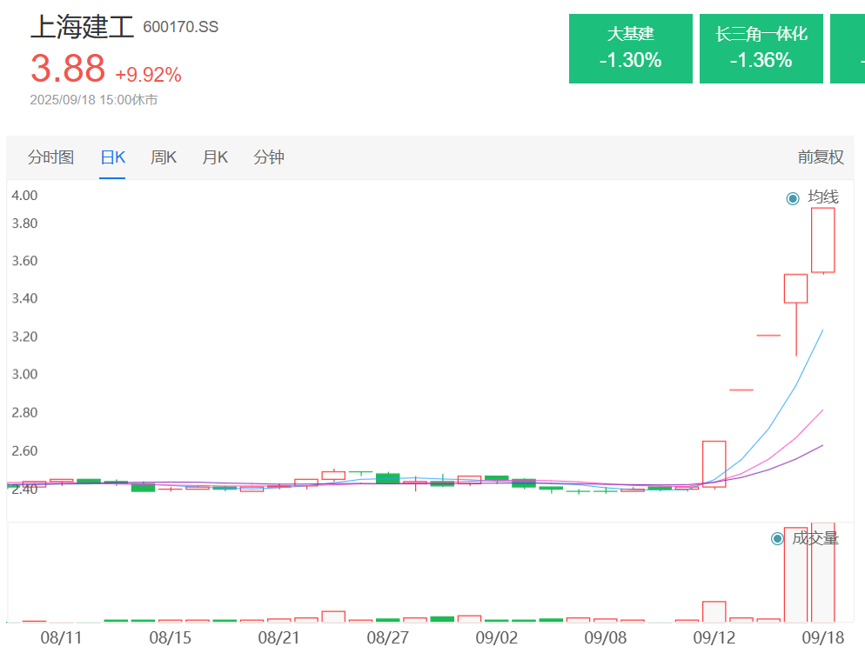Click the 08/27 date axis label
The width and height of the screenshot is (865, 660).
[x=388, y=638]
